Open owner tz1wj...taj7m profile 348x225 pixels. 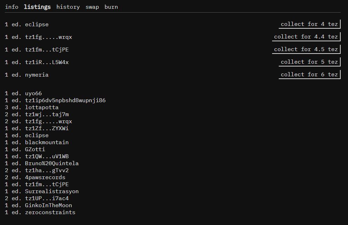(x=47, y=114)
